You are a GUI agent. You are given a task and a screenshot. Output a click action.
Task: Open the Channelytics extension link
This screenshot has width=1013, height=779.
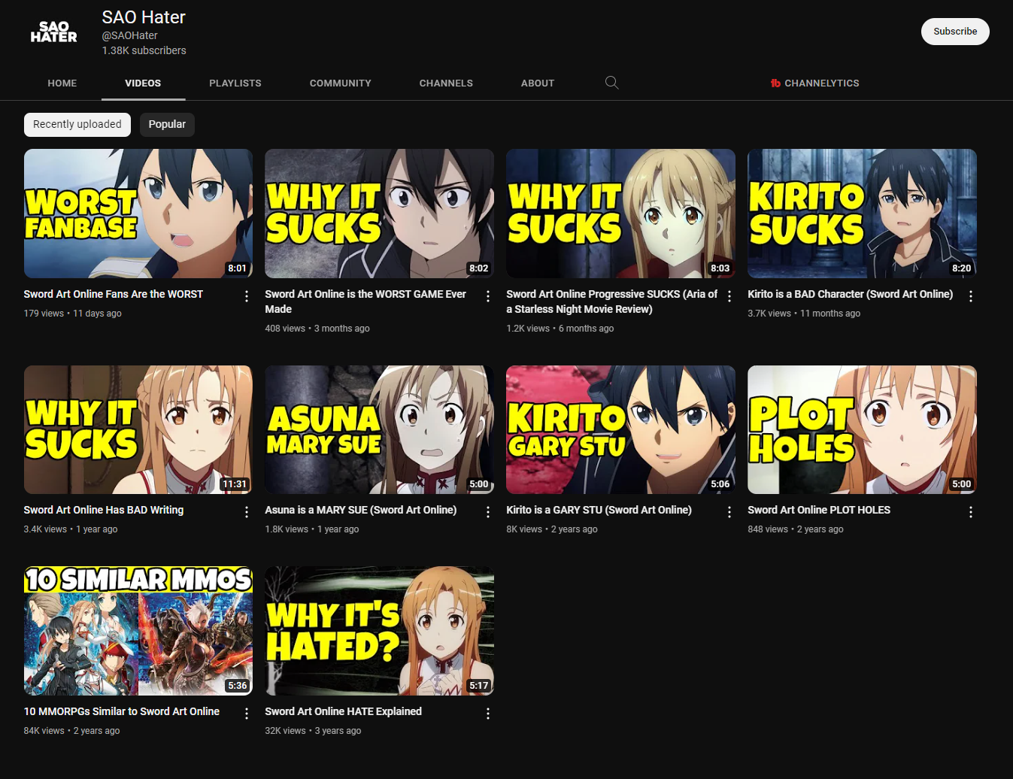814,83
